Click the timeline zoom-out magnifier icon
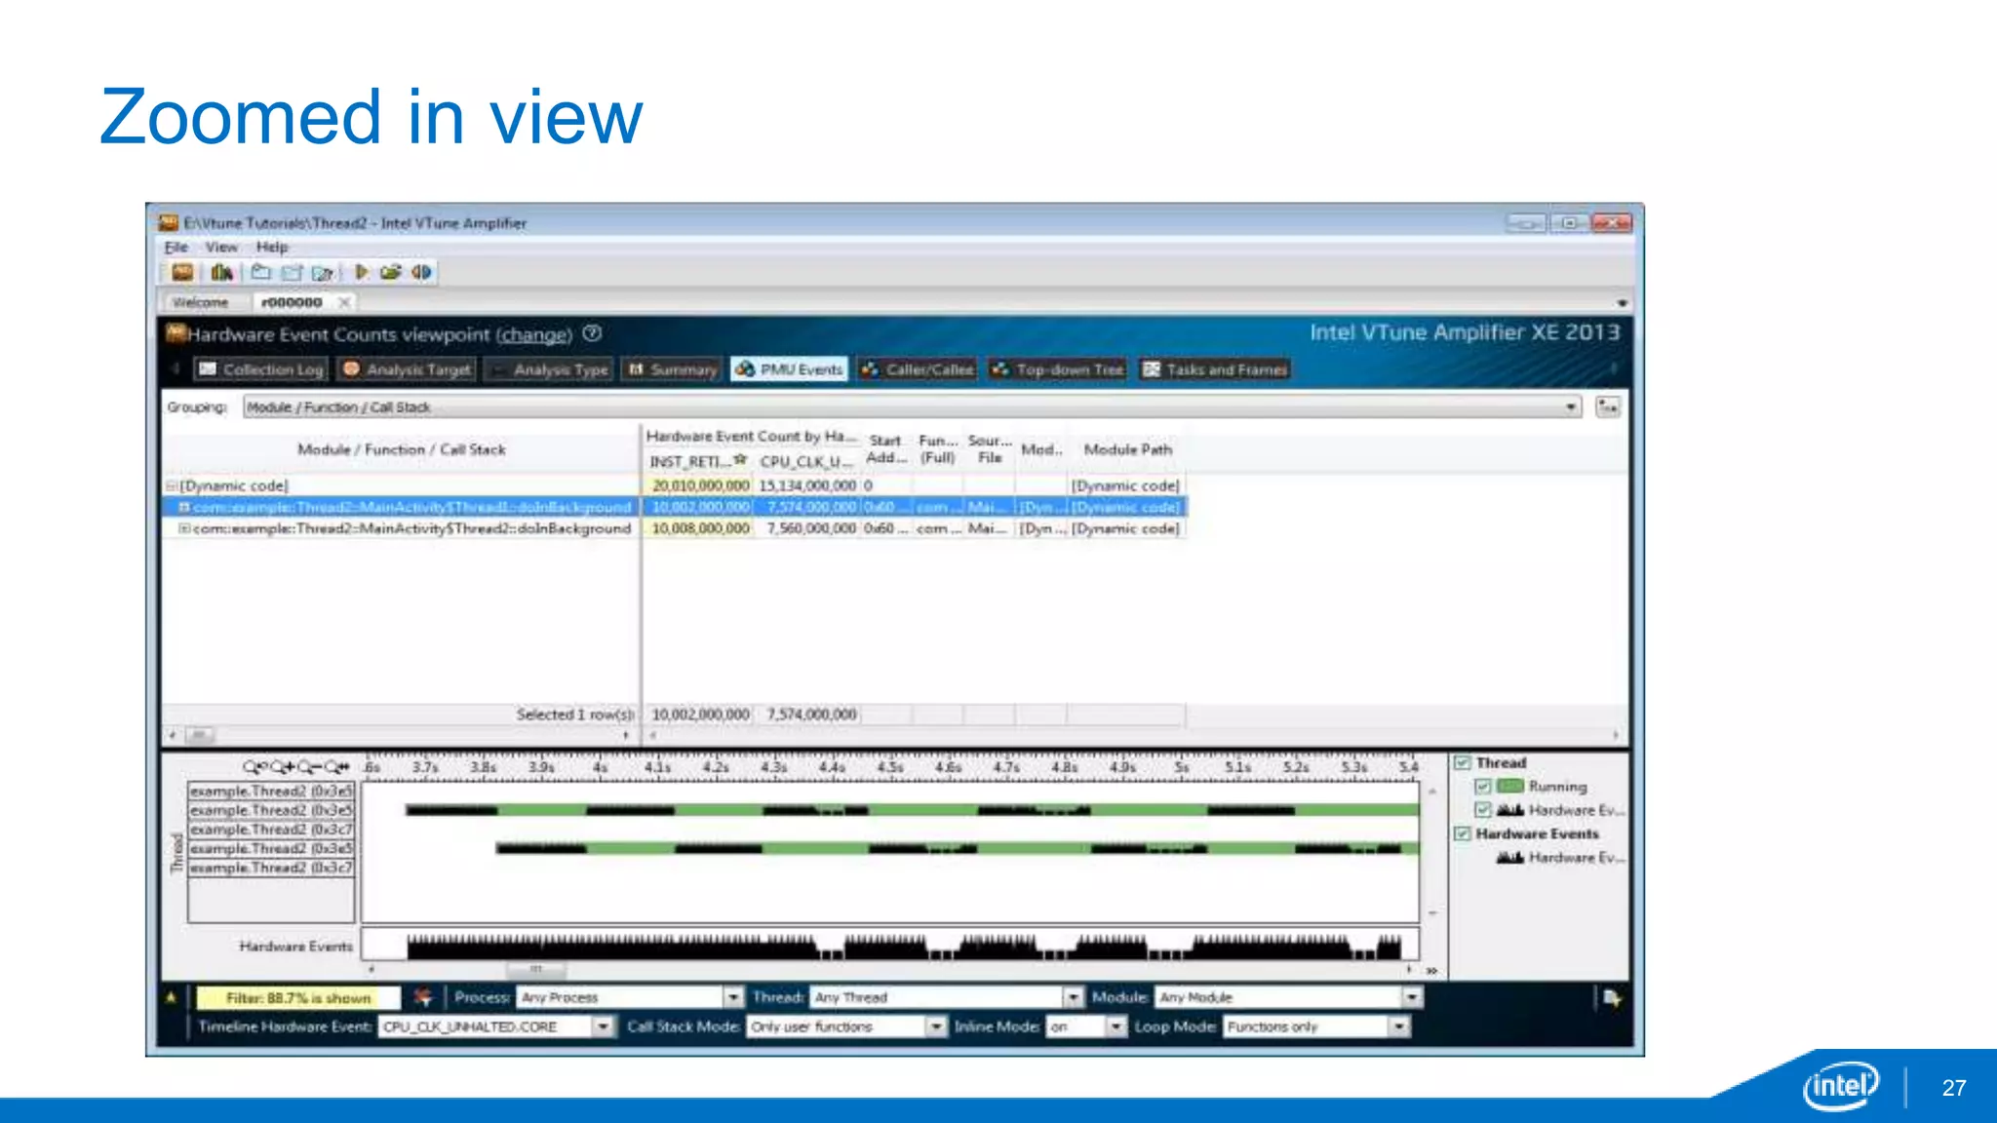The height and width of the screenshot is (1123, 1997). (x=308, y=767)
